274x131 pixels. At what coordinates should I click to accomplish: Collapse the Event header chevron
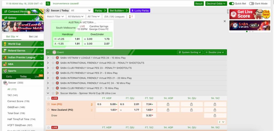48,52
